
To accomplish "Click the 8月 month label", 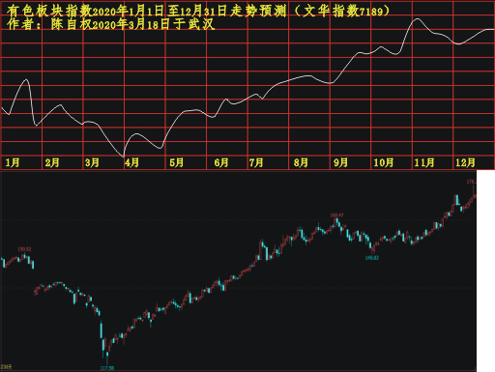I will tap(301, 163).
